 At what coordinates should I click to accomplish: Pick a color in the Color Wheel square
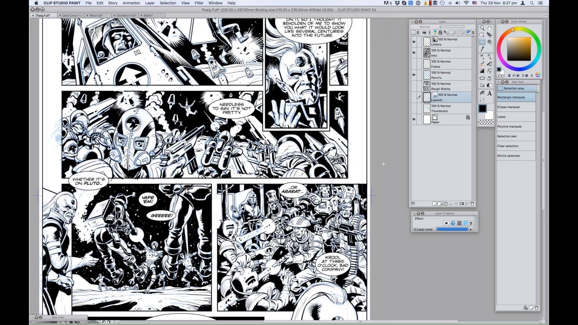(x=519, y=49)
